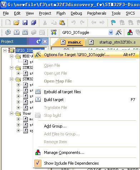This screenshot has height=170, width=140.
Task: Click the pin icon in Project panel header
Action: tap(39, 41)
